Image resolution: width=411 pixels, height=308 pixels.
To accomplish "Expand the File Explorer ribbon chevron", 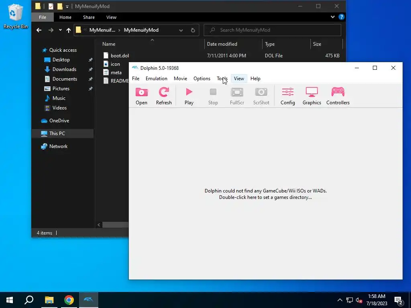I will point(333,17).
